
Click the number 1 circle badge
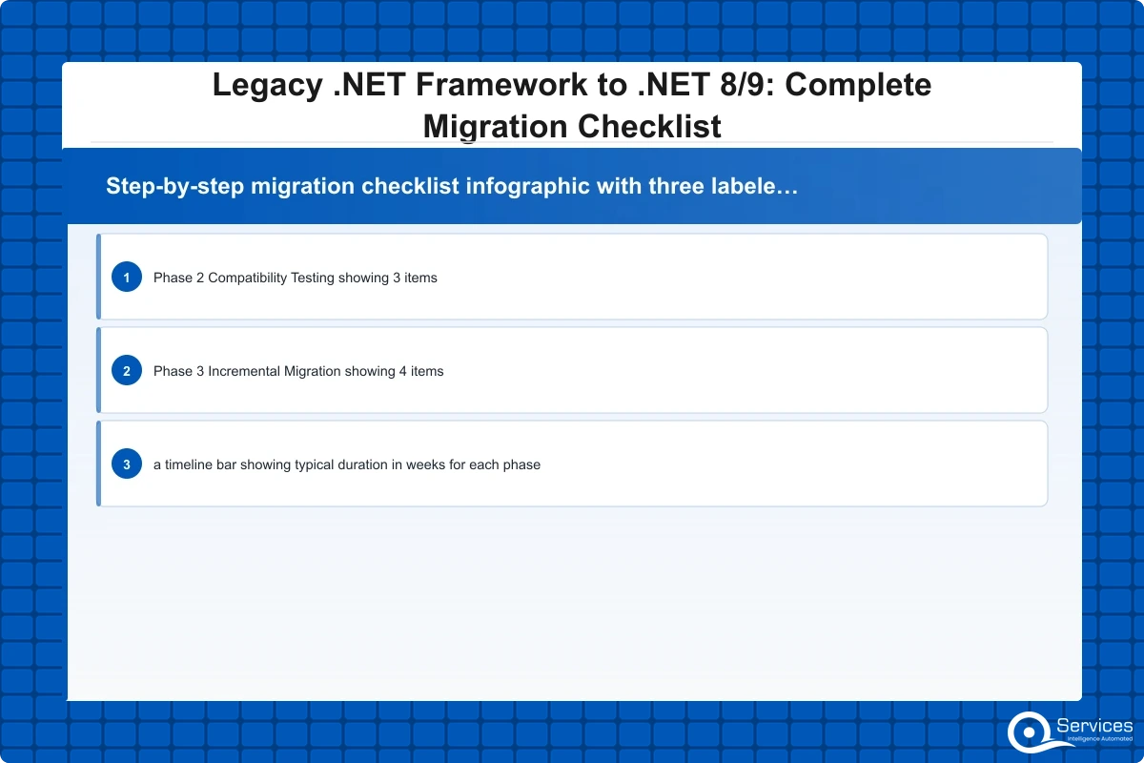coord(126,278)
